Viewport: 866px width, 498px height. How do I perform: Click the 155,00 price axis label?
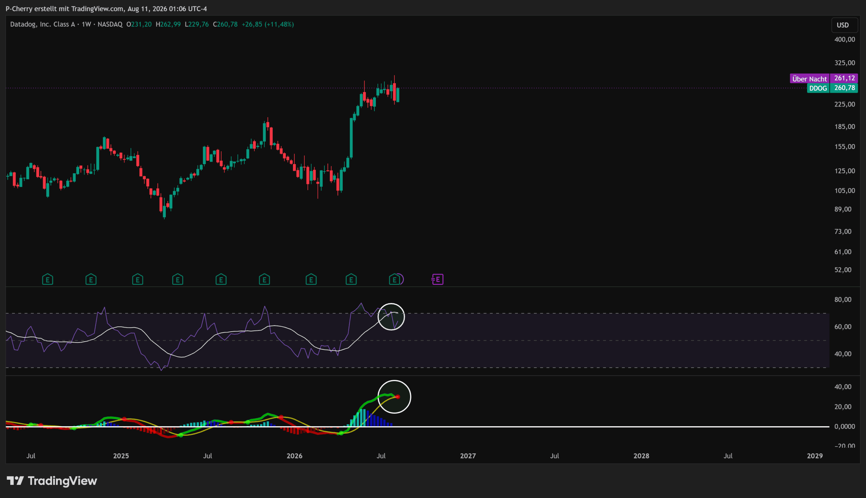click(x=844, y=146)
